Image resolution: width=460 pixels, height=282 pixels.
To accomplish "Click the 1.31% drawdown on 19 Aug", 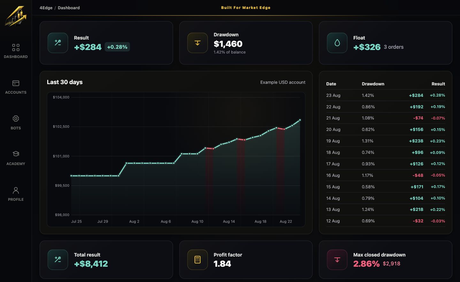I will 367,141.
